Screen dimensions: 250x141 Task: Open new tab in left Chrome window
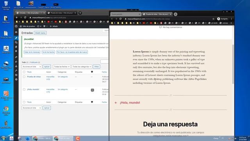coord(80,13)
